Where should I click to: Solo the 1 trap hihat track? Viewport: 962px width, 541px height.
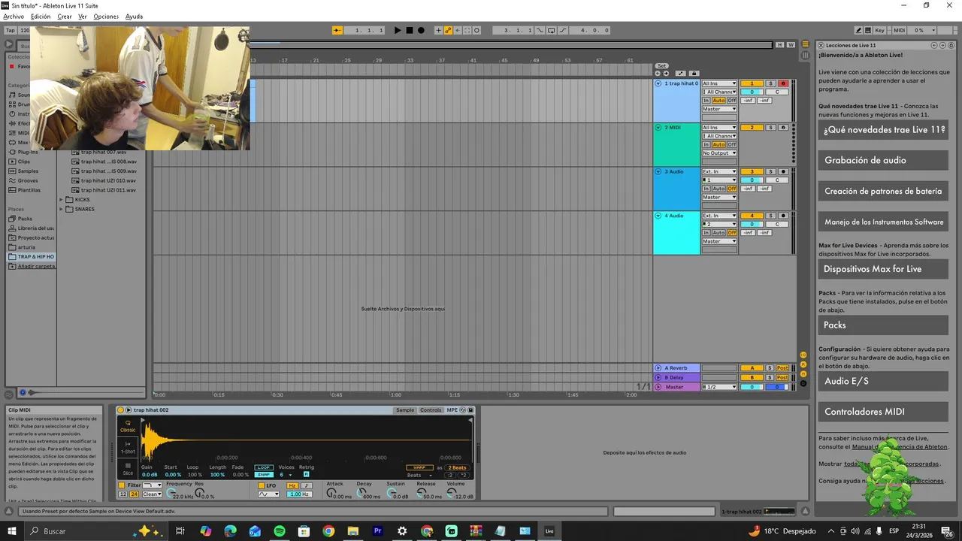tap(770, 83)
